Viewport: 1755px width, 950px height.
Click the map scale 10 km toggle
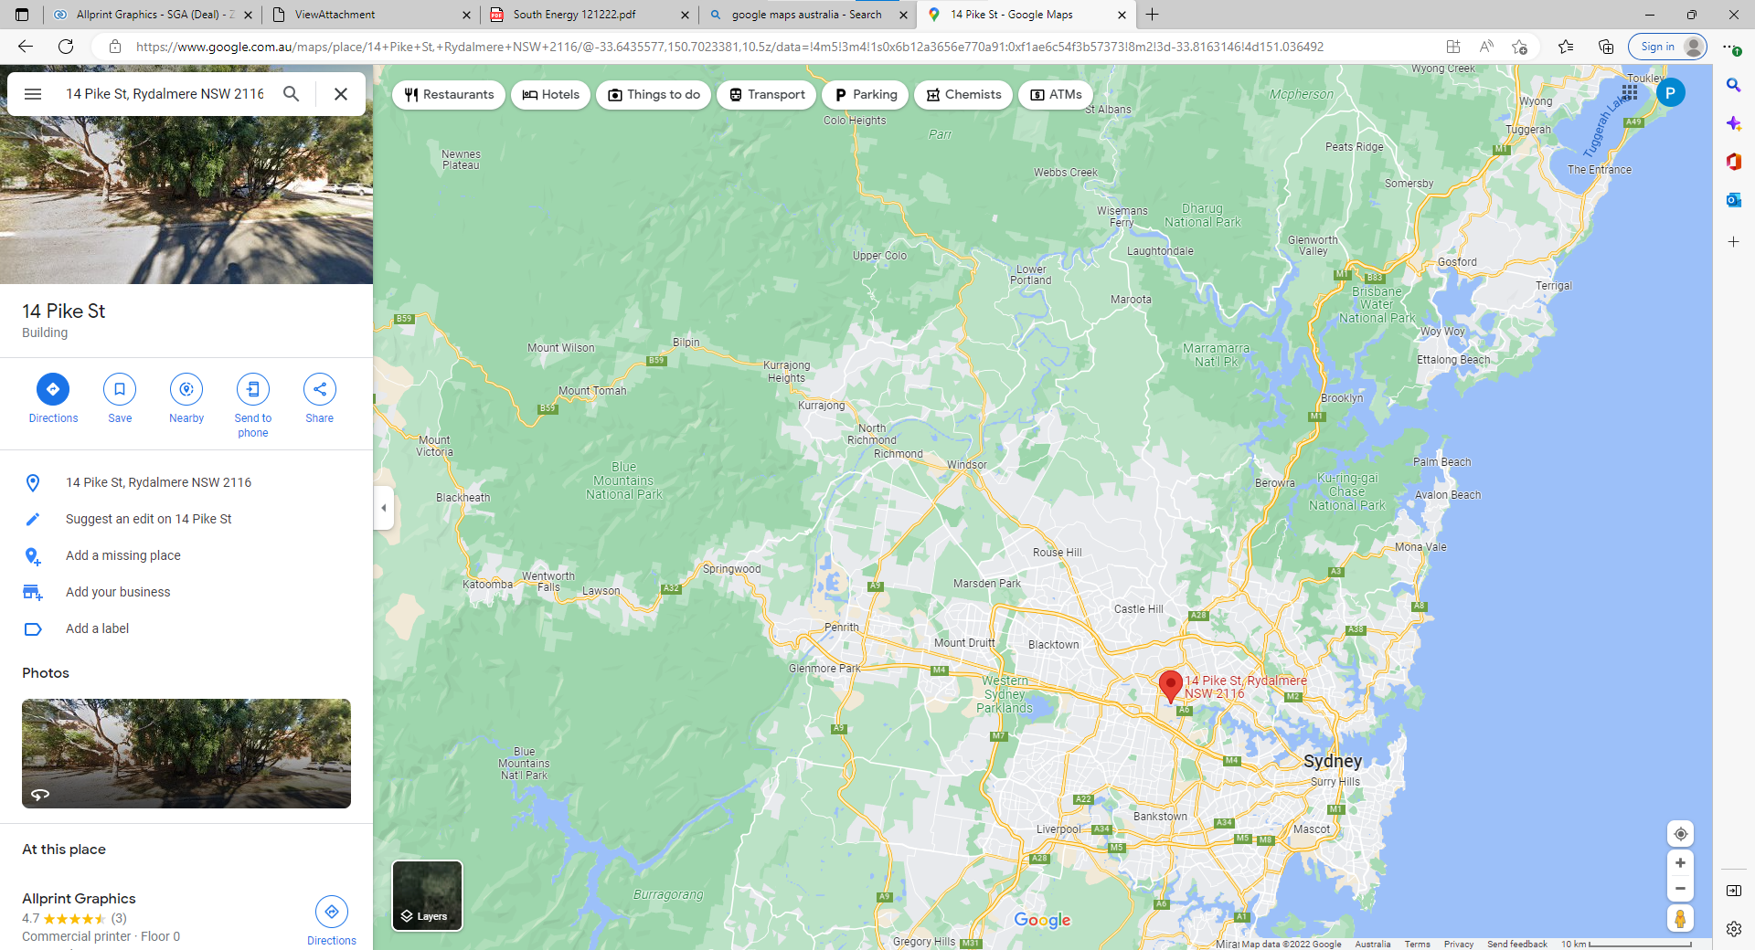click(1626, 944)
